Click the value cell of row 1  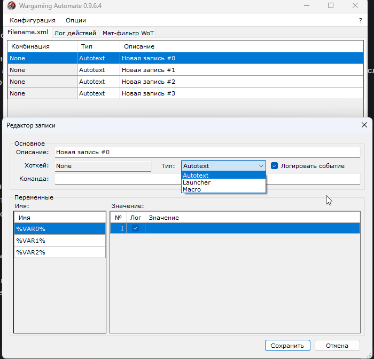tap(252, 228)
